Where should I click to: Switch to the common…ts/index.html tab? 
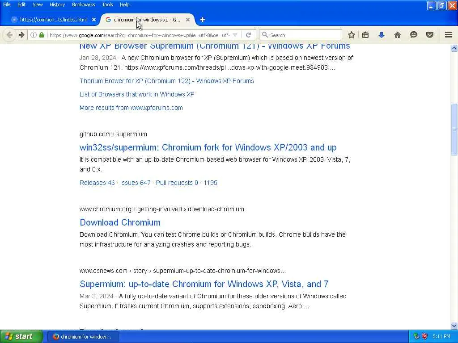pyautogui.click(x=53, y=20)
